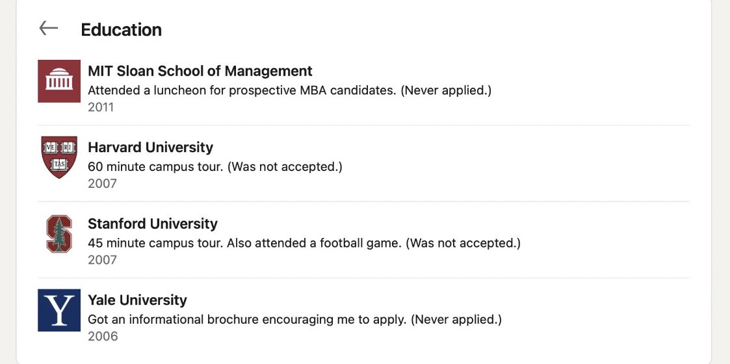This screenshot has width=730, height=364.
Task: Select the informational brochure description
Action: (294, 319)
